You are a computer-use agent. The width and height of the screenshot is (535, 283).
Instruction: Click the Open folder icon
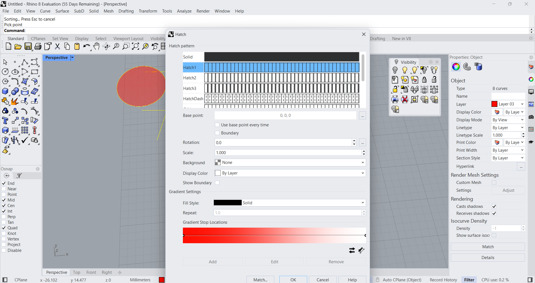click(18, 46)
